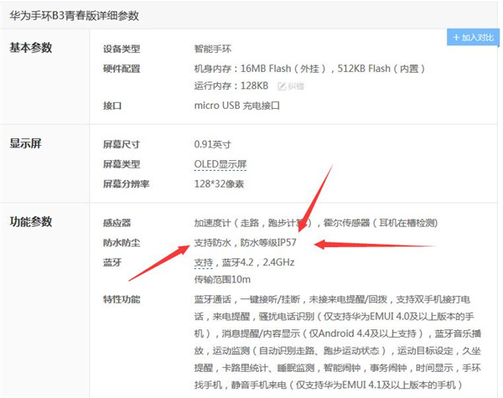Click the 机身内存 16MB Flash value

309,69
